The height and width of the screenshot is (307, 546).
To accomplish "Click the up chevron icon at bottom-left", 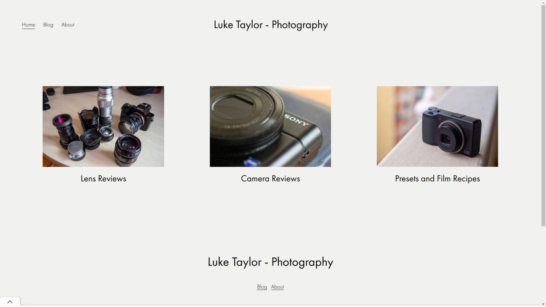I will (x=10, y=302).
